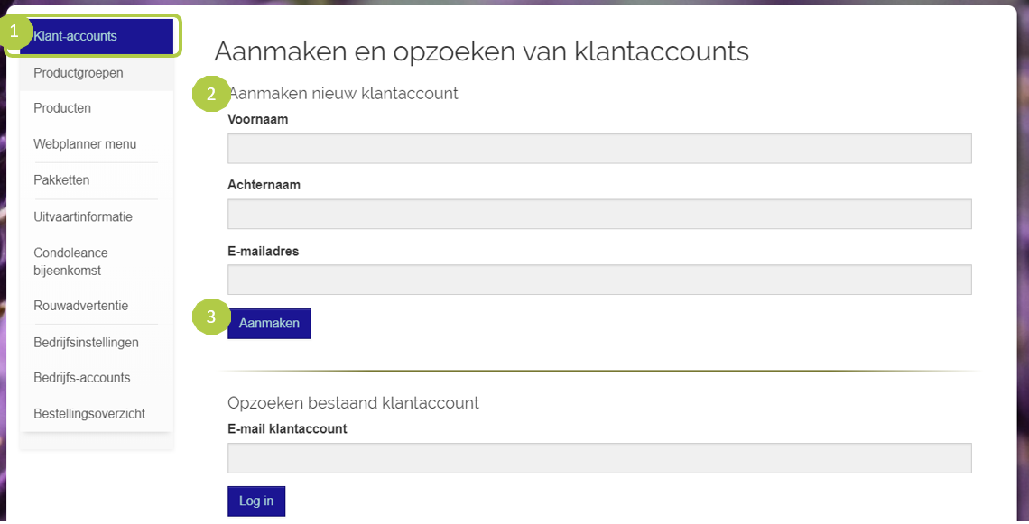This screenshot has width=1029, height=524.
Task: Select the E-mailadres input field
Action: pos(599,280)
